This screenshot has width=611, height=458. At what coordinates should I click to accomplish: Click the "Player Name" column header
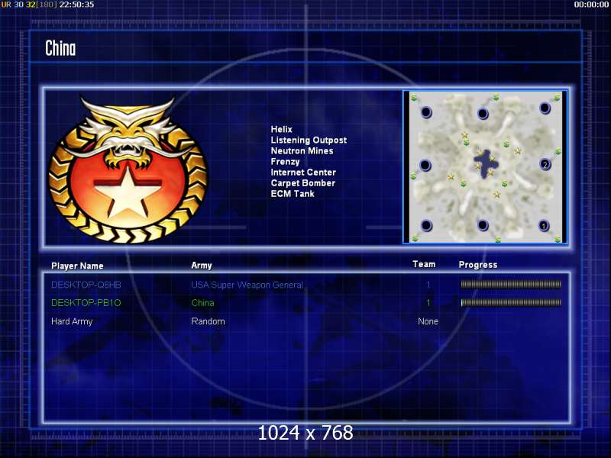(x=77, y=266)
